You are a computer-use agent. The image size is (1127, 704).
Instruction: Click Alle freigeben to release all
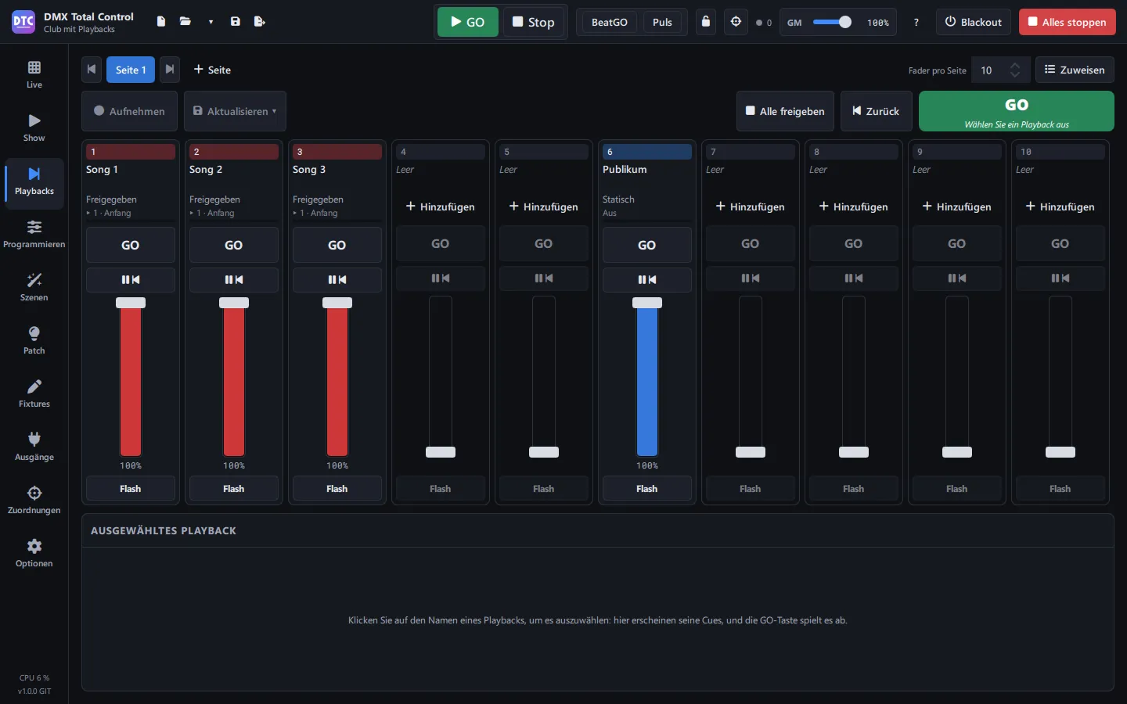(785, 111)
